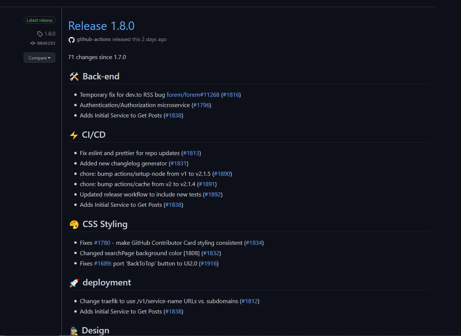The height and width of the screenshot is (336, 461).
Task: Open the Release 1.8.0 title link
Action: pyautogui.click(x=101, y=26)
